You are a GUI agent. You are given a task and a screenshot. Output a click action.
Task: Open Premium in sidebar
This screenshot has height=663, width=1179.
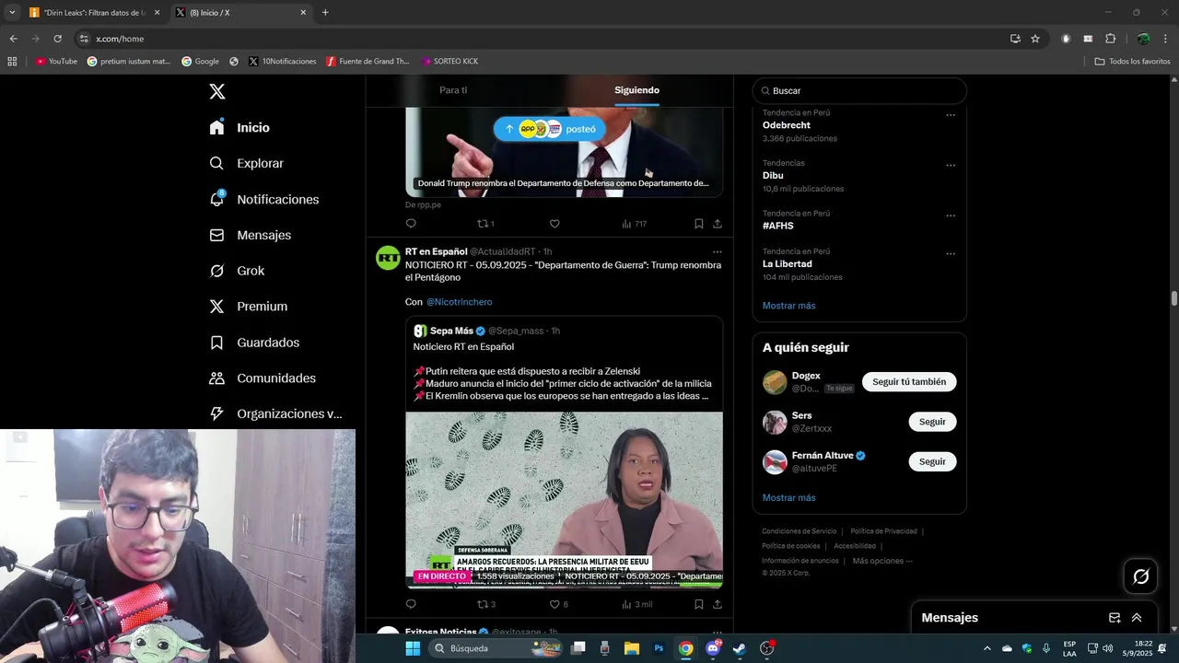coord(249,307)
